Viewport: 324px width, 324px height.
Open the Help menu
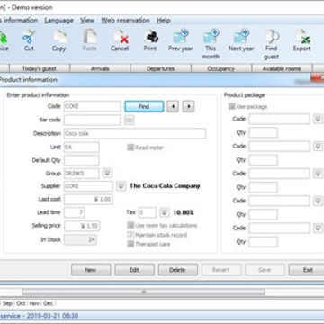coord(164,21)
